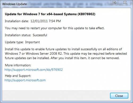Click the empty gray footer beside Close
Screen dimensions: 133x103
tap(56, 96)
